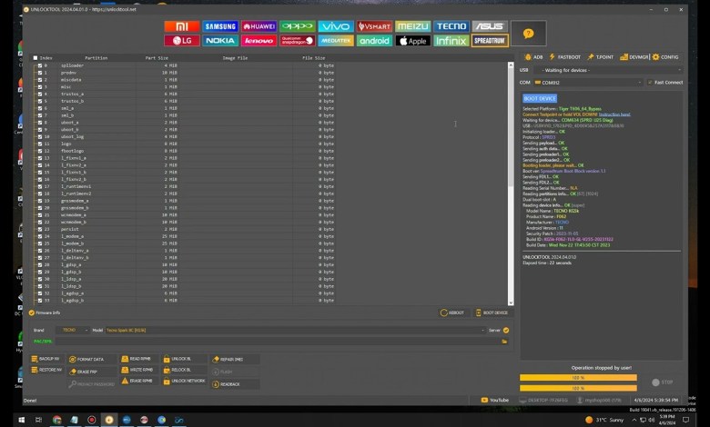Open the COM port dropdown
Image resolution: width=710 pixels, height=427 pixels.
pyautogui.click(x=584, y=82)
